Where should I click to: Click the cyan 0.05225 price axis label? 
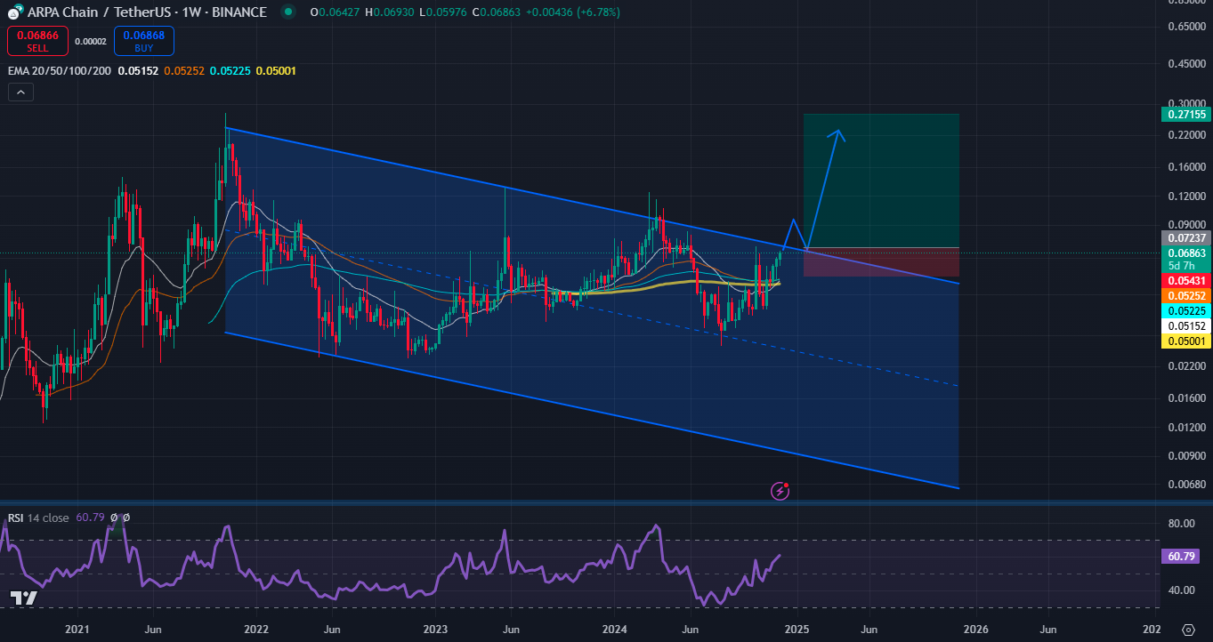click(1185, 310)
